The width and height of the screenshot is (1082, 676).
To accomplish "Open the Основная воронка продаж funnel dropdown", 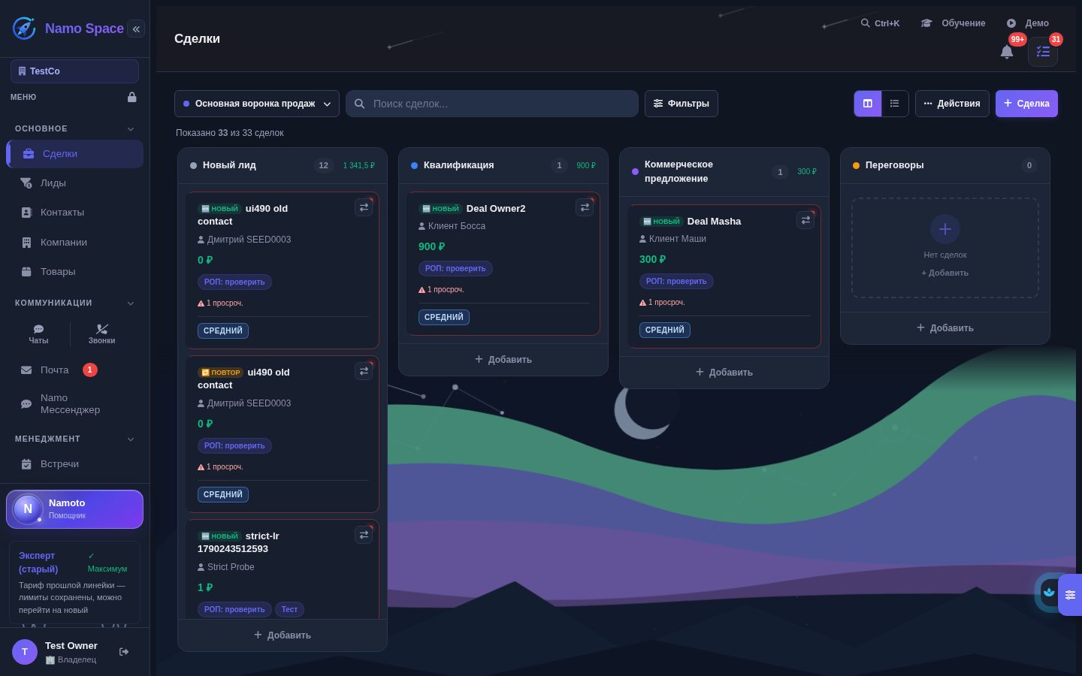I will [257, 104].
